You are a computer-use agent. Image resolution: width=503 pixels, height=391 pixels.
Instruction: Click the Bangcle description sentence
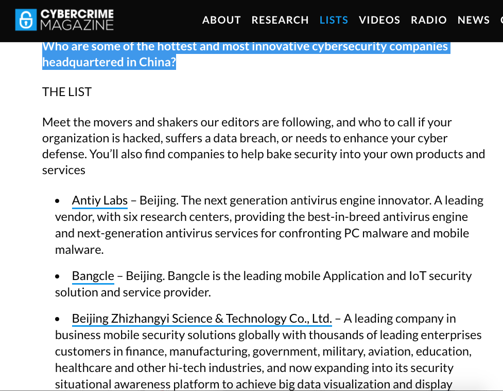pos(264,284)
